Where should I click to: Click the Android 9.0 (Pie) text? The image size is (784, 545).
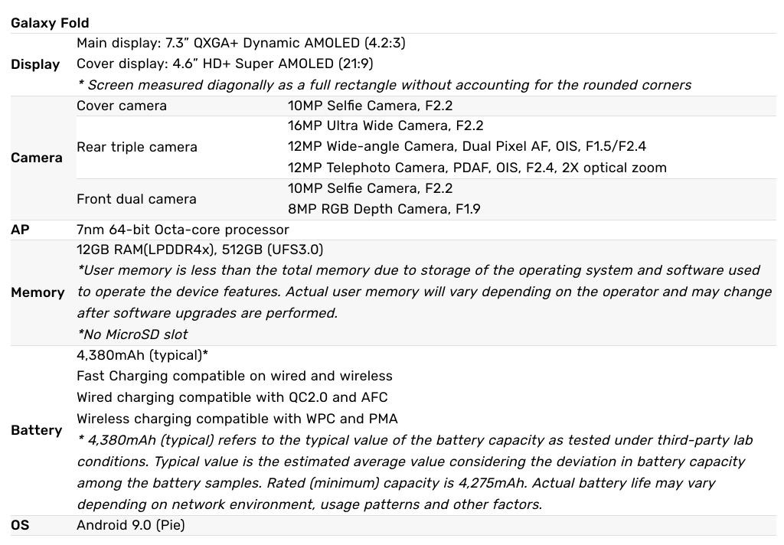[130, 525]
